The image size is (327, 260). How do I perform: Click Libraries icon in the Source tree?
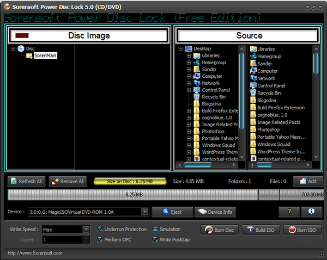click(197, 55)
